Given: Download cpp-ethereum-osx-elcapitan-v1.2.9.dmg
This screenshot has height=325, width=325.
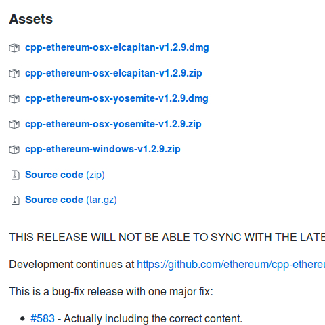Looking at the screenshot, I should (117, 47).
